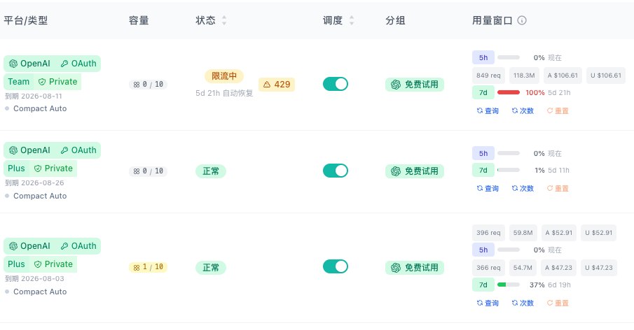
Task: Click the 429 warning badge in first row
Action: [x=277, y=85]
